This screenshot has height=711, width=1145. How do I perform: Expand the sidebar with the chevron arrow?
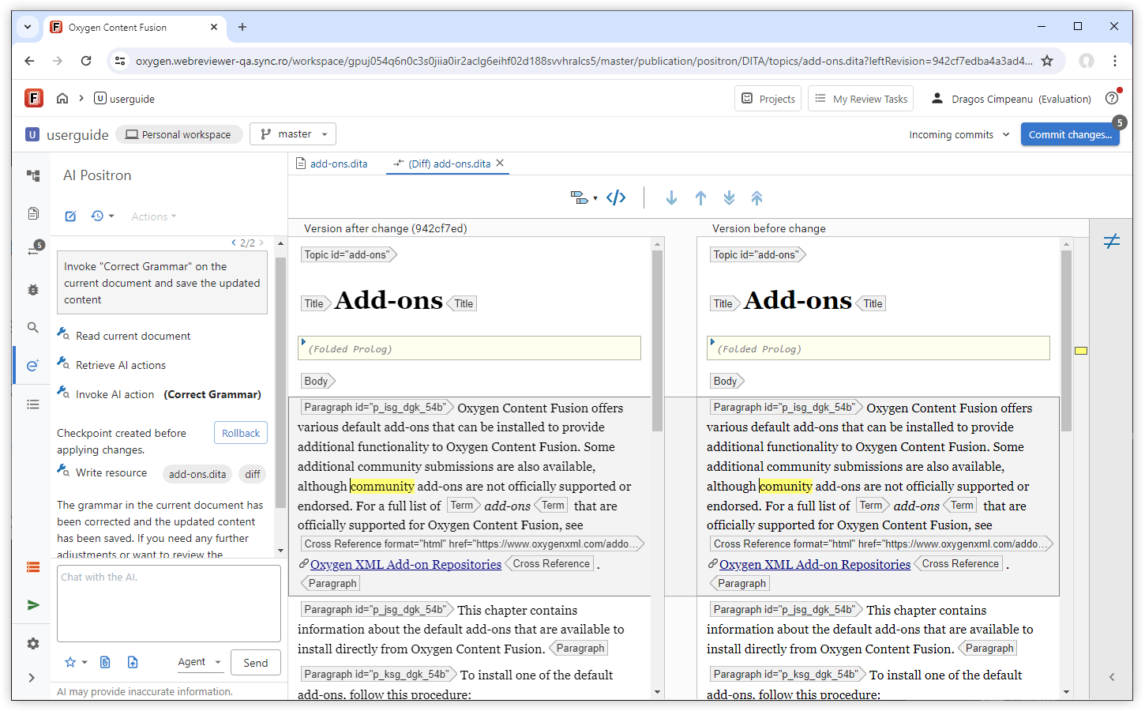[x=32, y=678]
